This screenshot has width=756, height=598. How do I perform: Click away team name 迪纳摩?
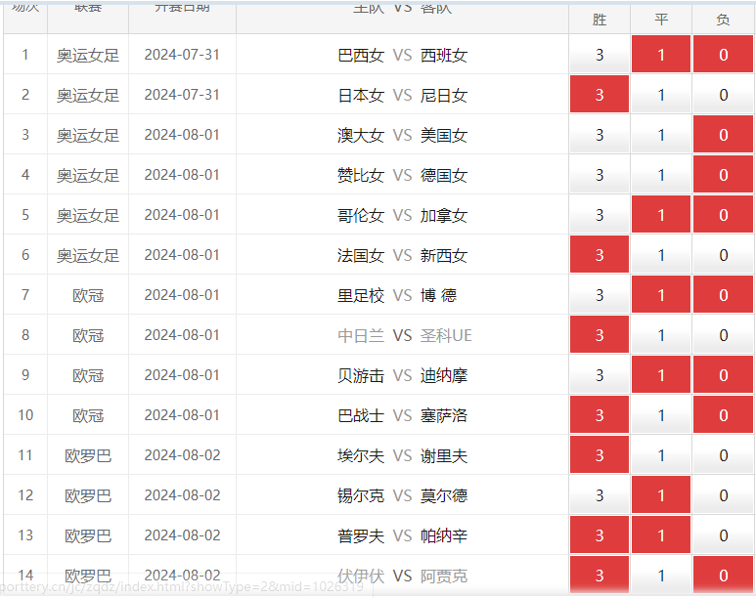[x=444, y=375]
